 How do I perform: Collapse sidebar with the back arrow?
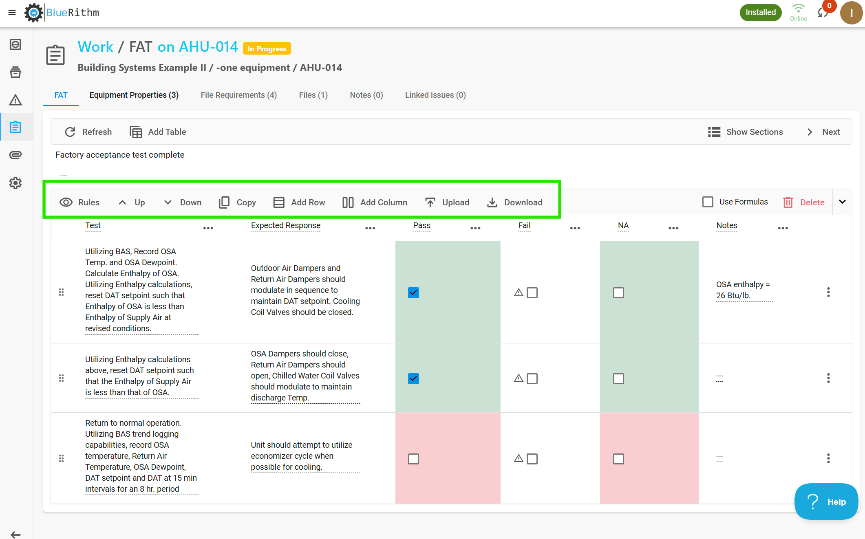tap(15, 534)
